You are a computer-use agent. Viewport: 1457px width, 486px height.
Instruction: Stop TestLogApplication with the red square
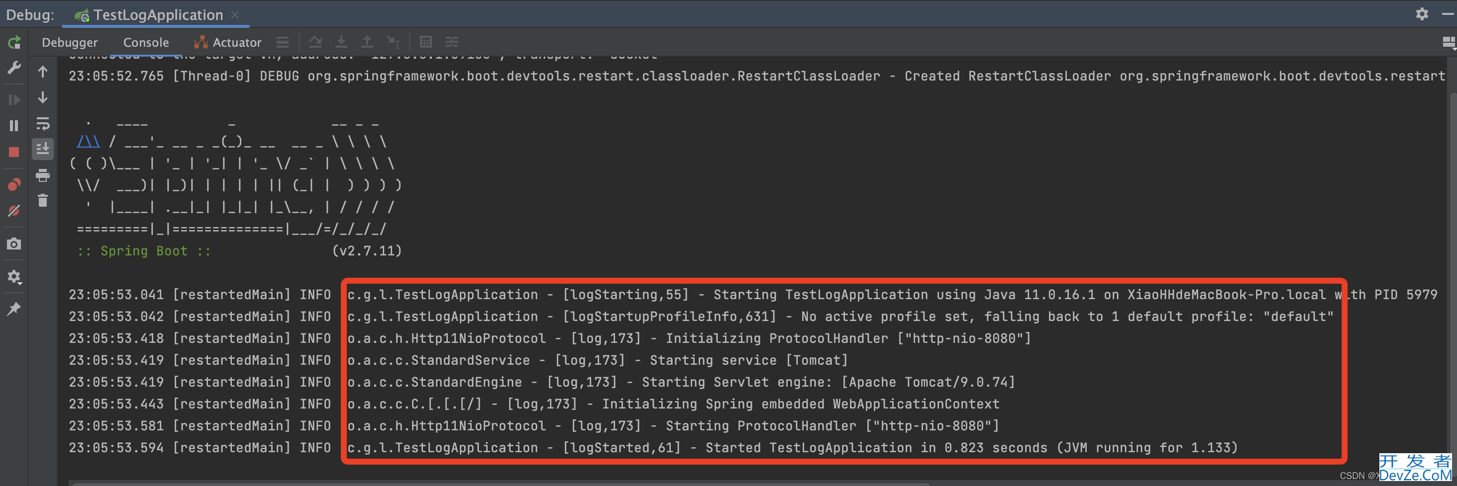pyautogui.click(x=14, y=152)
